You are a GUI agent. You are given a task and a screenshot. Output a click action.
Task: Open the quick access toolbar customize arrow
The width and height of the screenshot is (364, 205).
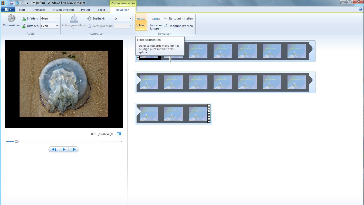[27, 3]
